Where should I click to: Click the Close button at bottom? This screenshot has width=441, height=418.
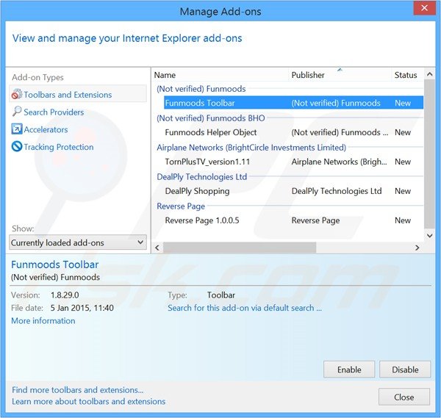(x=404, y=397)
